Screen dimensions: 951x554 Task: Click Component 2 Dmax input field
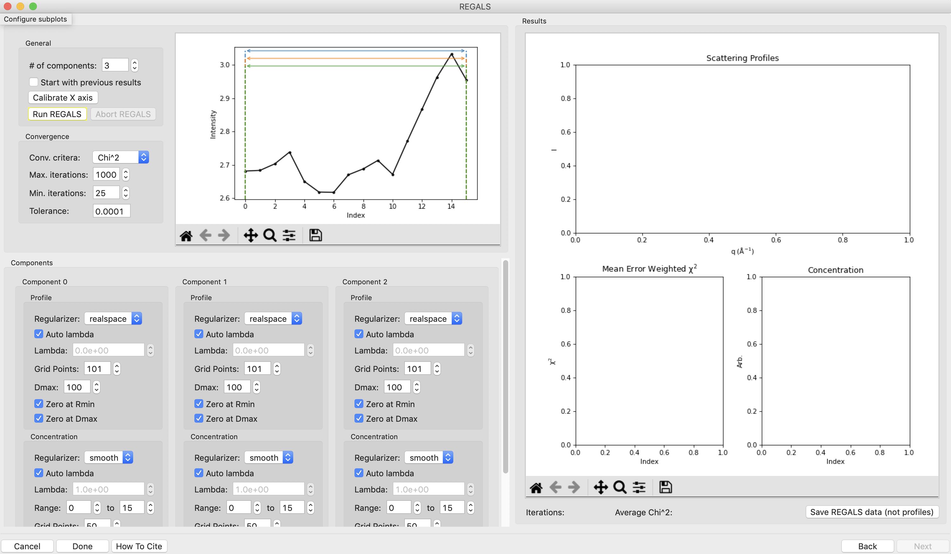tap(397, 387)
